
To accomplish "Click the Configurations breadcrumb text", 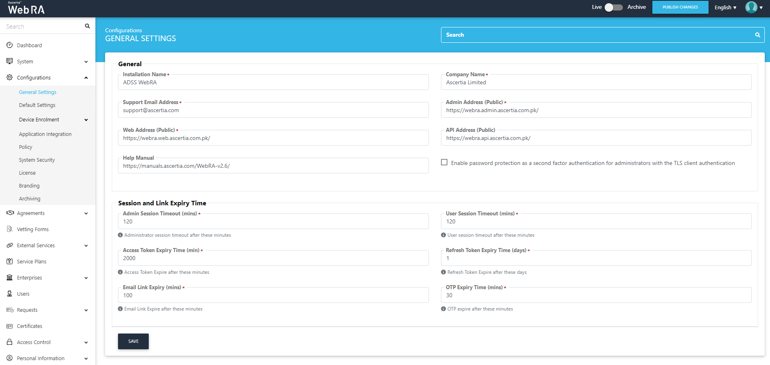I will (123, 30).
